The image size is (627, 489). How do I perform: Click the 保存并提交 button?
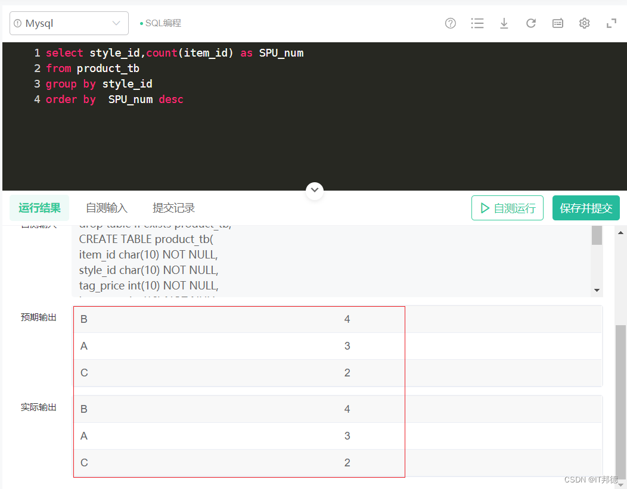click(586, 208)
